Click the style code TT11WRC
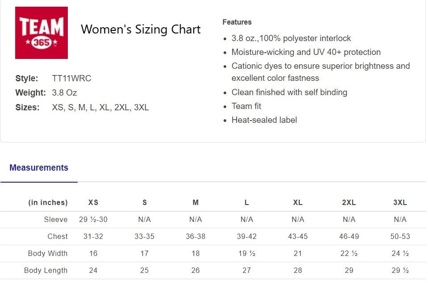 (71, 78)
